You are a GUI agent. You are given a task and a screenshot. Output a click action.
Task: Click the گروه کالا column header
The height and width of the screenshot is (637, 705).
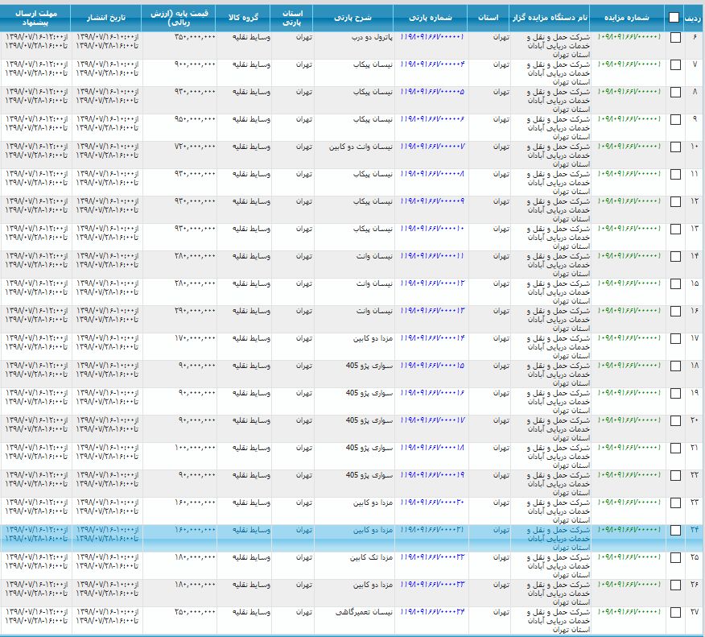243,17
